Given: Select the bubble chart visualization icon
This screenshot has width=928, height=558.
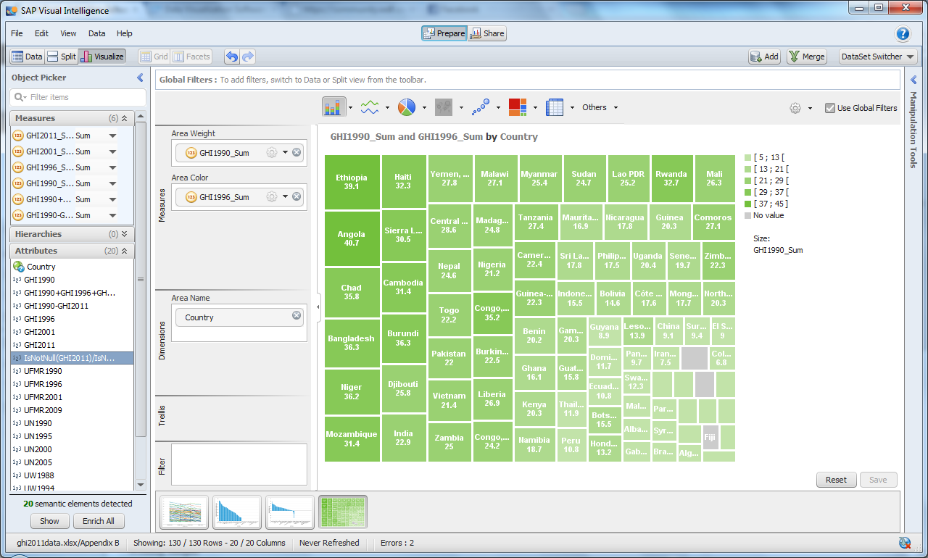Looking at the screenshot, I should coord(481,107).
